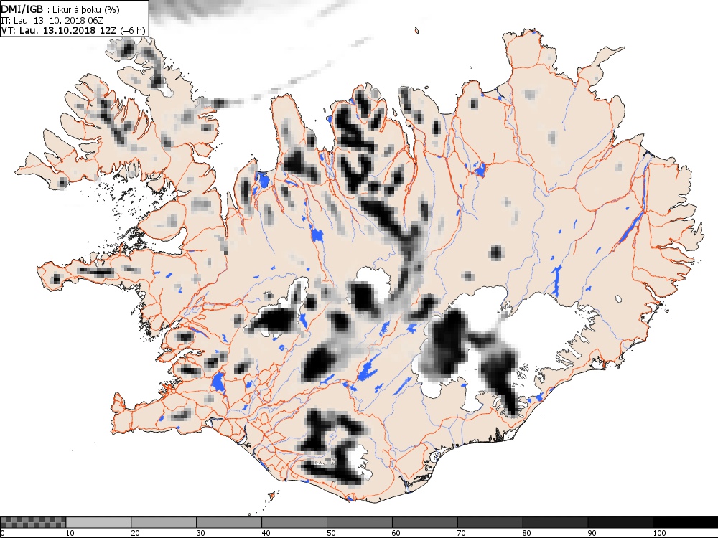718x538 pixels.
Task: Pick the legend swatch between 30 and 40
Action: [229, 522]
